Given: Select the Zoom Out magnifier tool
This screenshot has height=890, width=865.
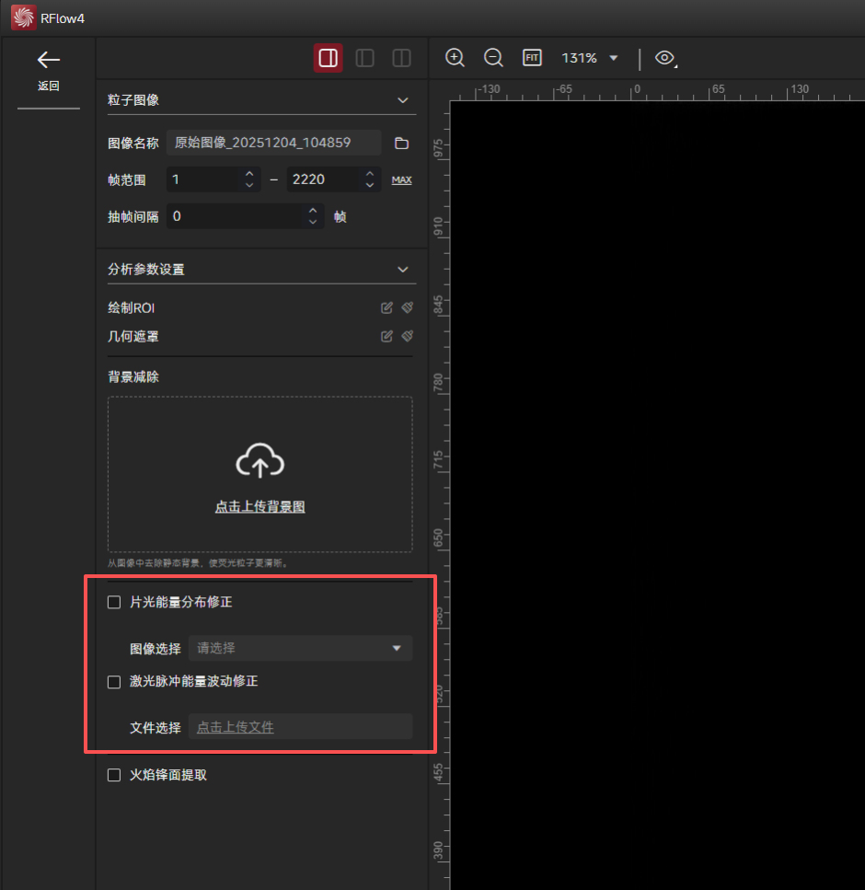Looking at the screenshot, I should point(493,57).
